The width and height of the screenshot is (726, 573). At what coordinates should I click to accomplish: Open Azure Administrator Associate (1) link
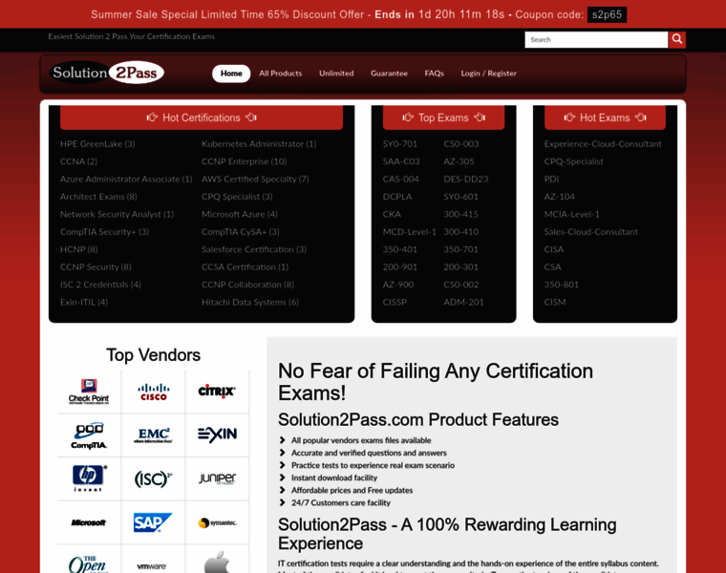tap(126, 180)
